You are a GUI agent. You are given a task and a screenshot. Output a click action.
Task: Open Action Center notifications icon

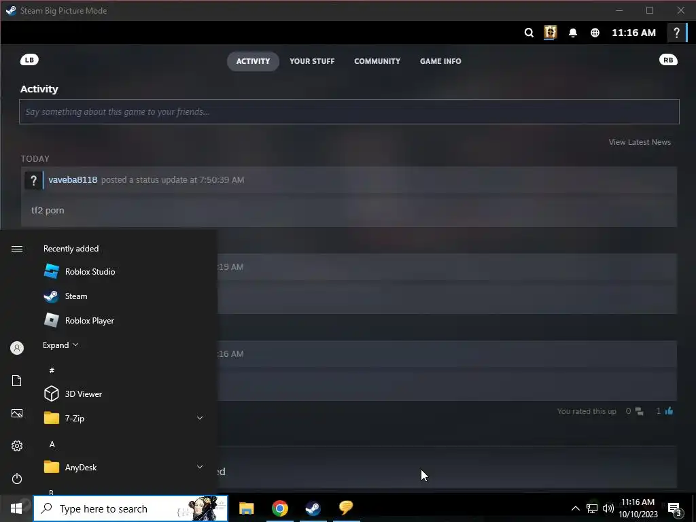(675, 508)
